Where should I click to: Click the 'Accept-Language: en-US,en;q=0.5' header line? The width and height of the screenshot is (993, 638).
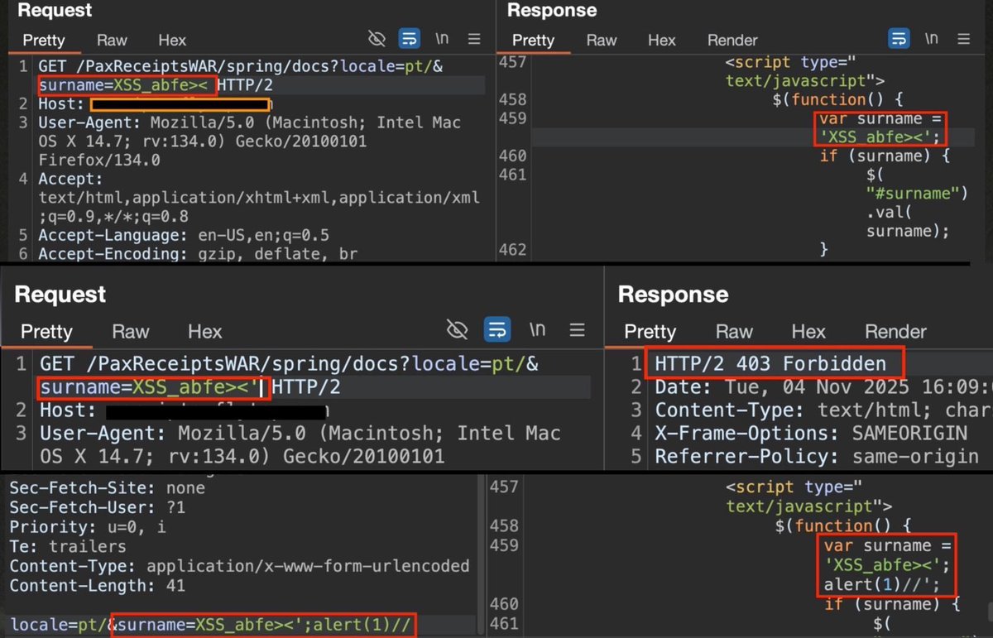[x=184, y=235]
